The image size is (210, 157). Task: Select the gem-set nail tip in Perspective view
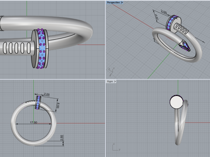185,46
